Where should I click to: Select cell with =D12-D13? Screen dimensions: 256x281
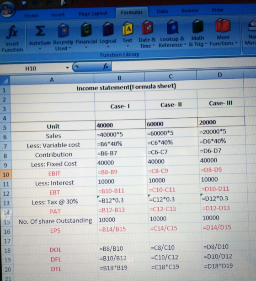tap(224, 208)
